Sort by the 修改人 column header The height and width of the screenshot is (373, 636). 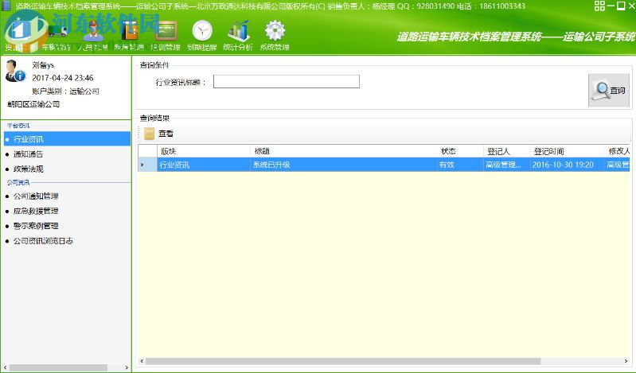pyautogui.click(x=618, y=151)
